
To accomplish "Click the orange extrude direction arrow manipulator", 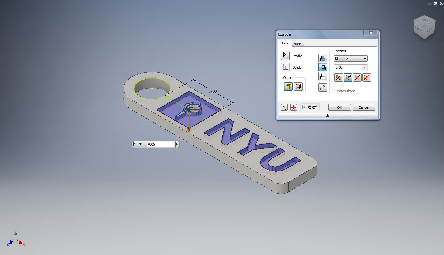I will pyautogui.click(x=189, y=129).
